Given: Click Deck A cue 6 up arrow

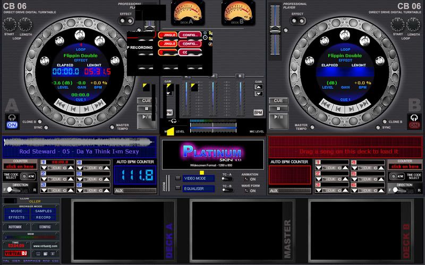Looking at the screenshot, I should tap(107, 191).
